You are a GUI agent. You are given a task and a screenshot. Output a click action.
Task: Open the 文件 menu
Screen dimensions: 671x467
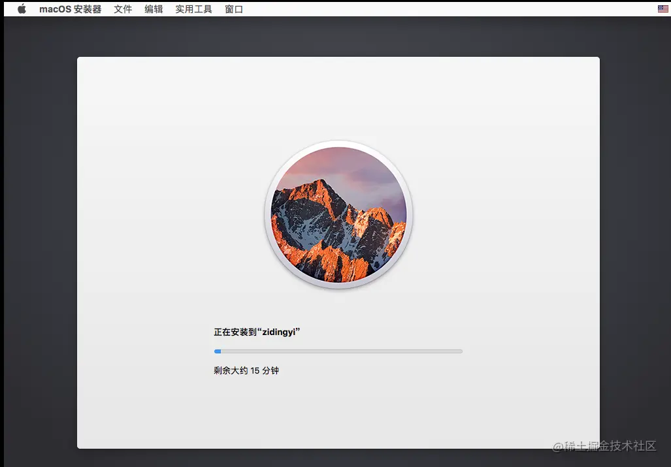pos(123,9)
